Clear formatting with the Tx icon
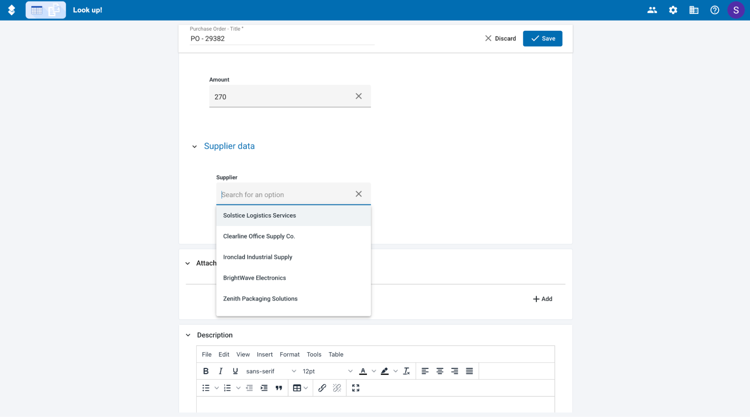 pos(406,371)
